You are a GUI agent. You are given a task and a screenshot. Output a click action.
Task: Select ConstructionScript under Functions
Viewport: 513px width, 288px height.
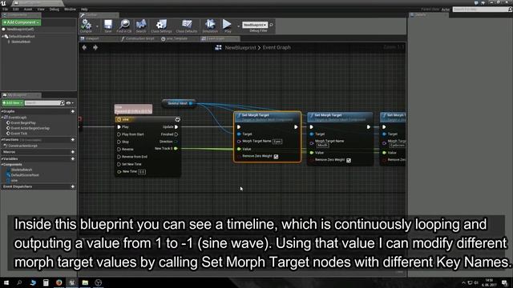(x=22, y=146)
